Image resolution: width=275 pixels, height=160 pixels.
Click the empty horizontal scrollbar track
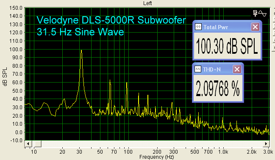pos(152,144)
